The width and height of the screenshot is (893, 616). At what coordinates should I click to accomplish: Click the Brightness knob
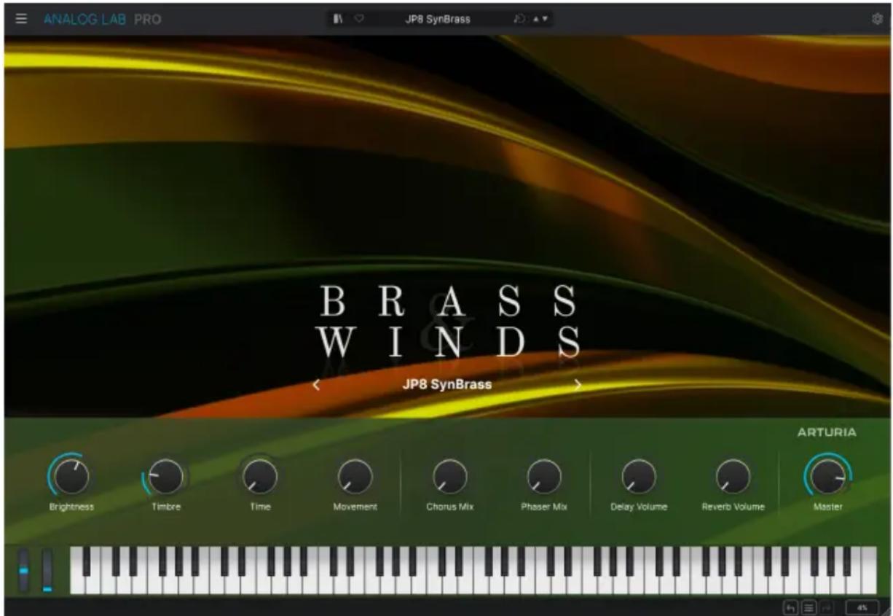tap(71, 477)
